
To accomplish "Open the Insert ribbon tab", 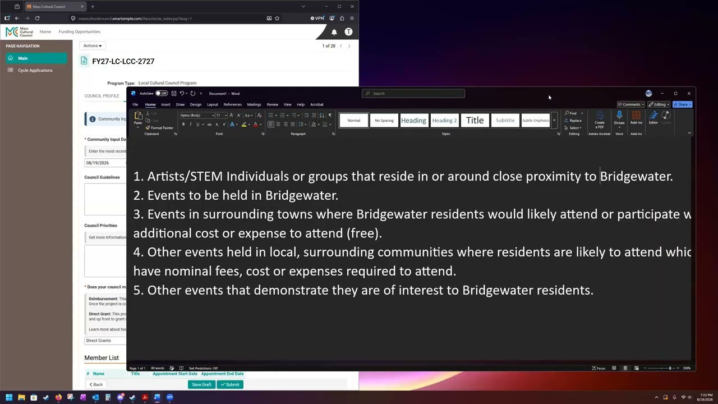I will point(165,104).
